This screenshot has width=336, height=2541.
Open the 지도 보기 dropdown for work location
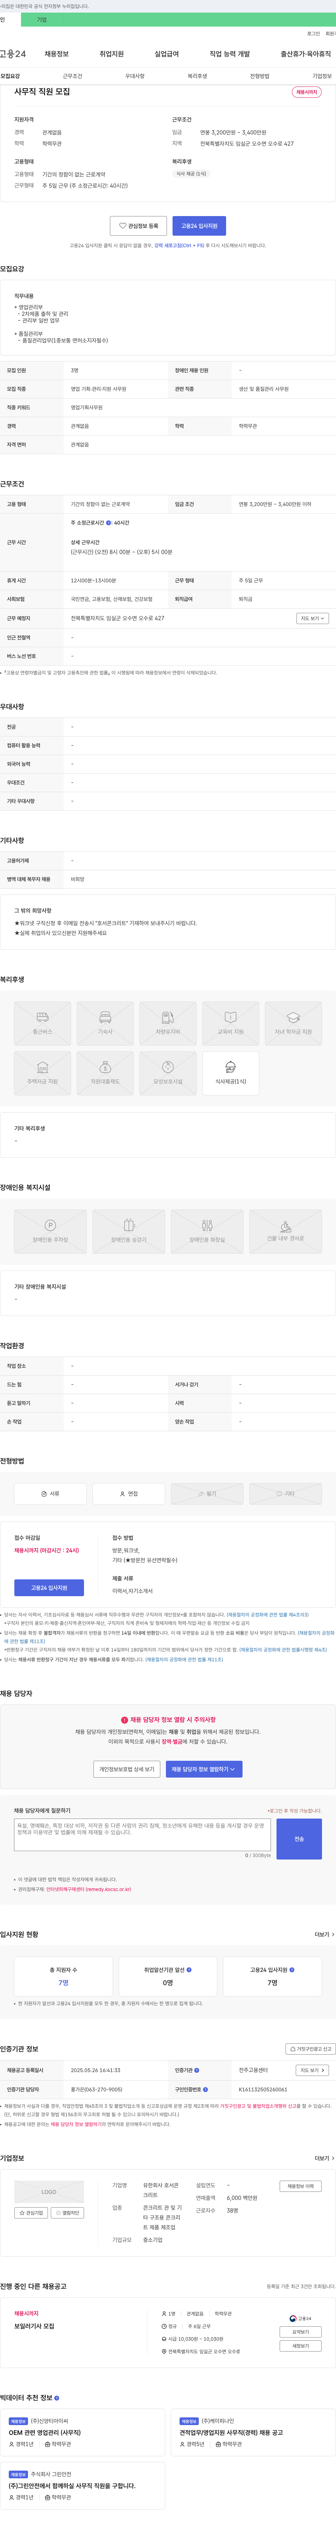click(x=311, y=618)
